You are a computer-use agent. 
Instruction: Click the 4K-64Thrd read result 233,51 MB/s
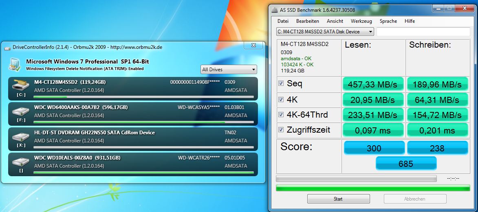(373, 115)
